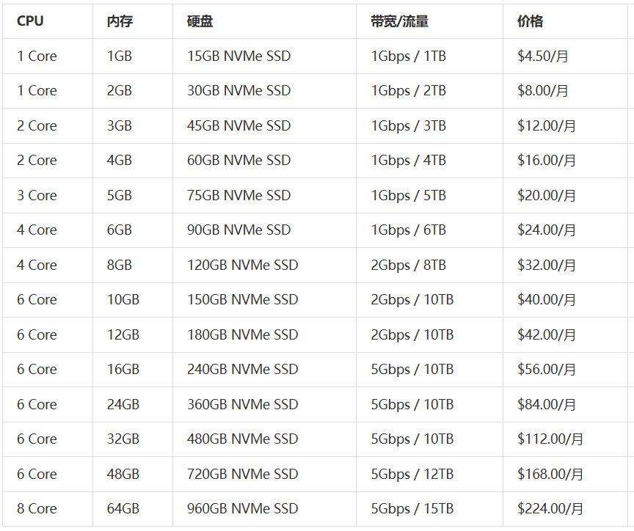This screenshot has height=531, width=634.
Task: Click the 5Gbps / 12TB bandwidth cell
Action: click(x=412, y=475)
